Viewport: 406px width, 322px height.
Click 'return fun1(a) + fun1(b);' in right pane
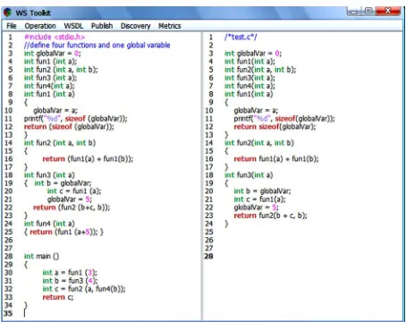[276, 159]
